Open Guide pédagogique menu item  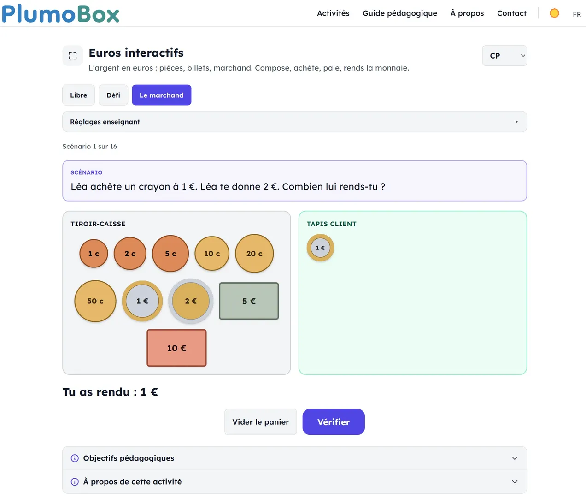tap(400, 13)
